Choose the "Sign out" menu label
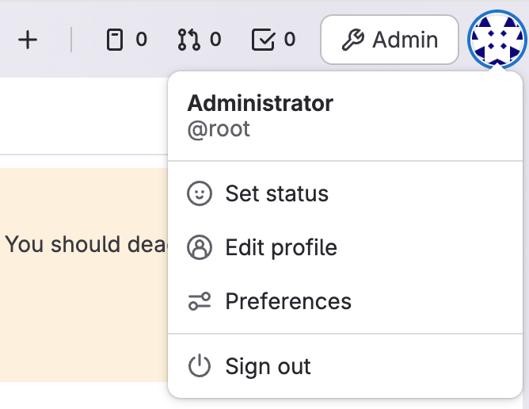 268,366
